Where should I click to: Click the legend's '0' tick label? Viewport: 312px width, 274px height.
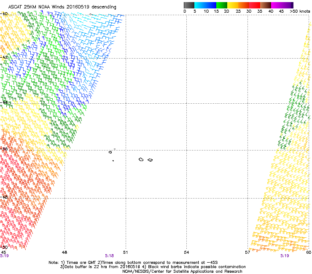click(x=185, y=11)
